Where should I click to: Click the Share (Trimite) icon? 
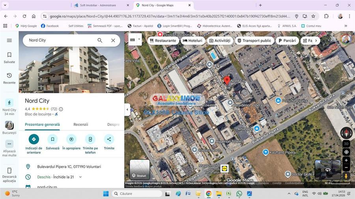(x=109, y=139)
